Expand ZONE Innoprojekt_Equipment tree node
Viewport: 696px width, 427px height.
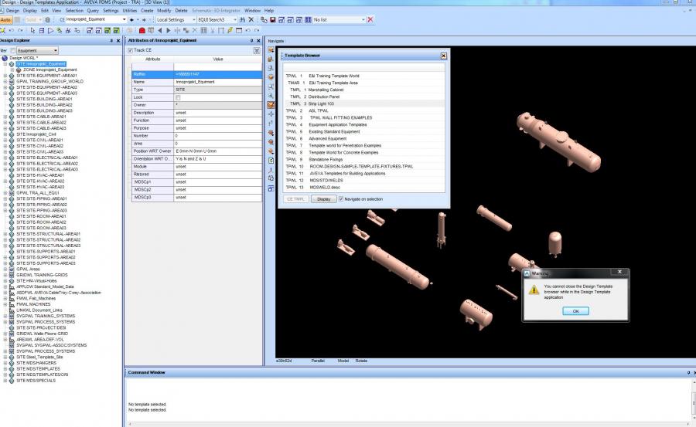pos(12,70)
